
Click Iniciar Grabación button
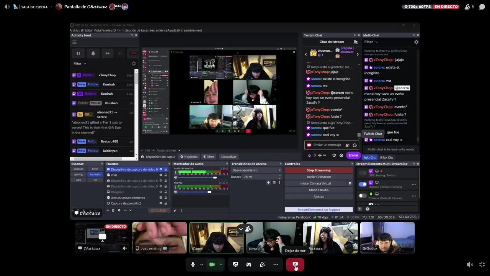[318, 177]
